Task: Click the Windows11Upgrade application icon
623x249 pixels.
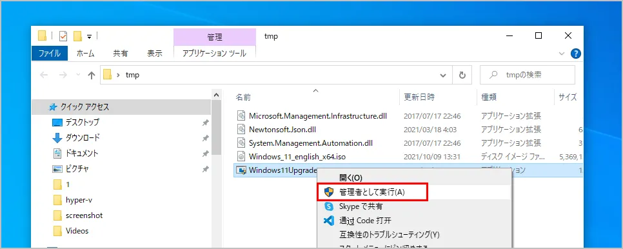Action: (241, 170)
